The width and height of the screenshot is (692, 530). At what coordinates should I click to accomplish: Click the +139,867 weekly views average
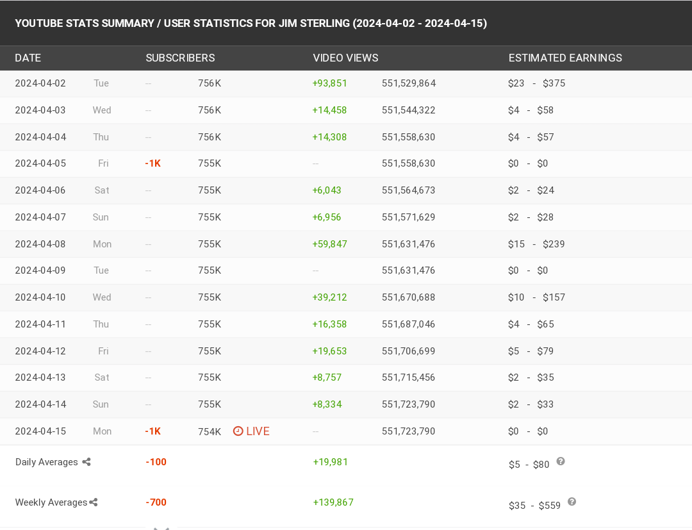(x=333, y=502)
